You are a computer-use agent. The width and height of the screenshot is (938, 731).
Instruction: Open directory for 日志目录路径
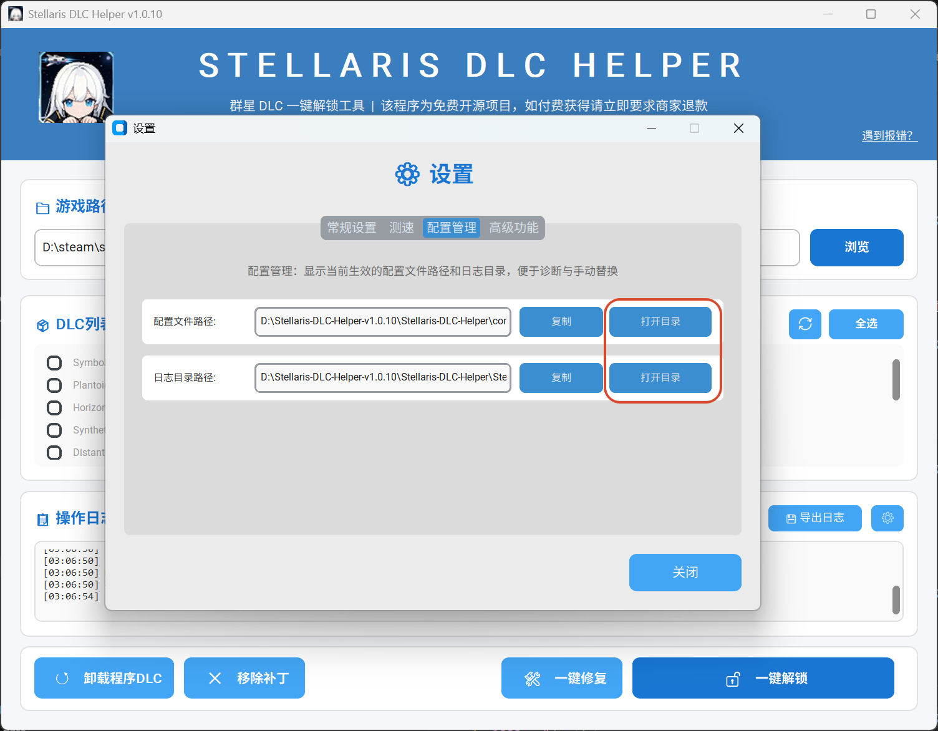(660, 378)
